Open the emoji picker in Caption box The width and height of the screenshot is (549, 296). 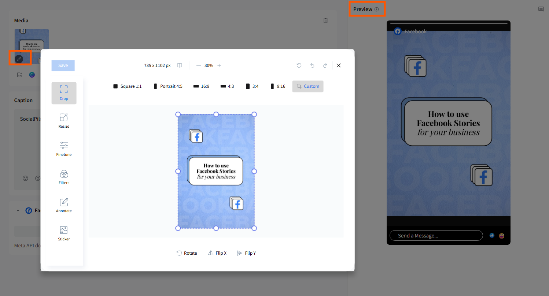point(25,179)
